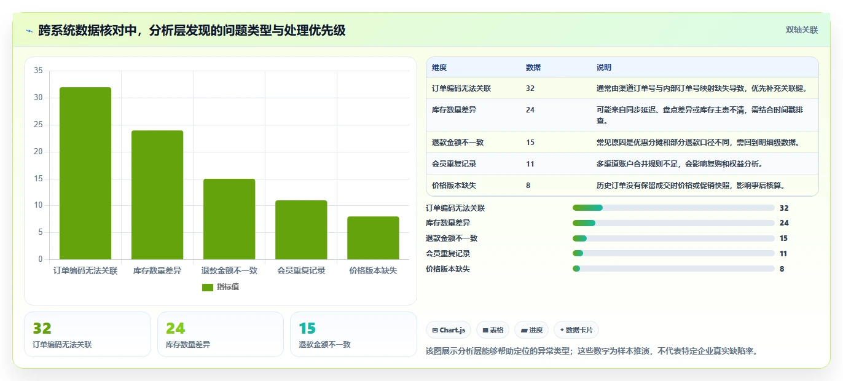Click the 会员重复记录 bar in the chart
Screen dimensions: 843x381
(x=301, y=230)
